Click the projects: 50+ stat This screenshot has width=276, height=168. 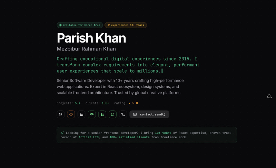click(x=68, y=103)
